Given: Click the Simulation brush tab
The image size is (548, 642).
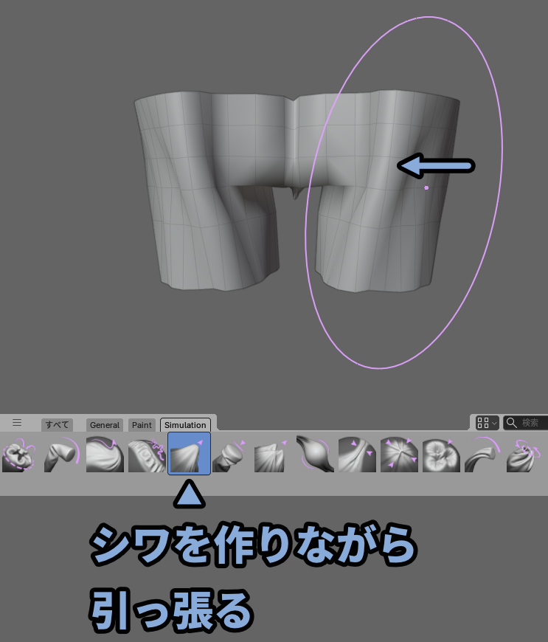Looking at the screenshot, I should click(x=185, y=425).
